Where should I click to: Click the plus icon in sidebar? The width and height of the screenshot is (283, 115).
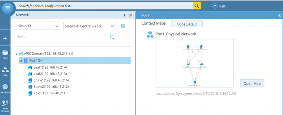click(x=5, y=38)
